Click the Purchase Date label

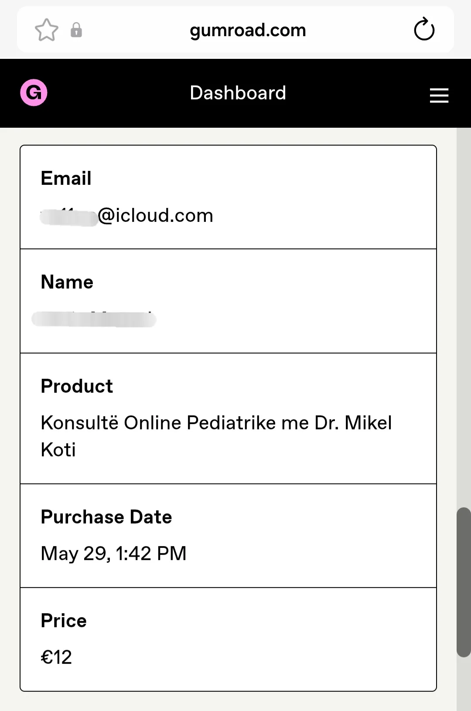(x=106, y=517)
